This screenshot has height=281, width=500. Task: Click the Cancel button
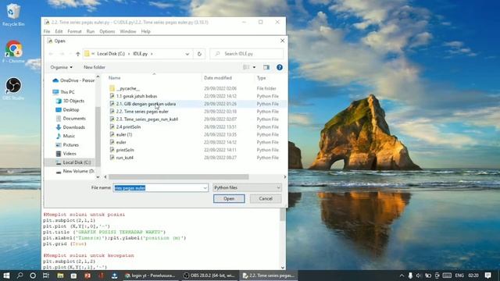point(266,198)
